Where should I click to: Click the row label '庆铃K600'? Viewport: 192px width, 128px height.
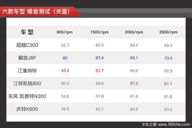point(27,109)
